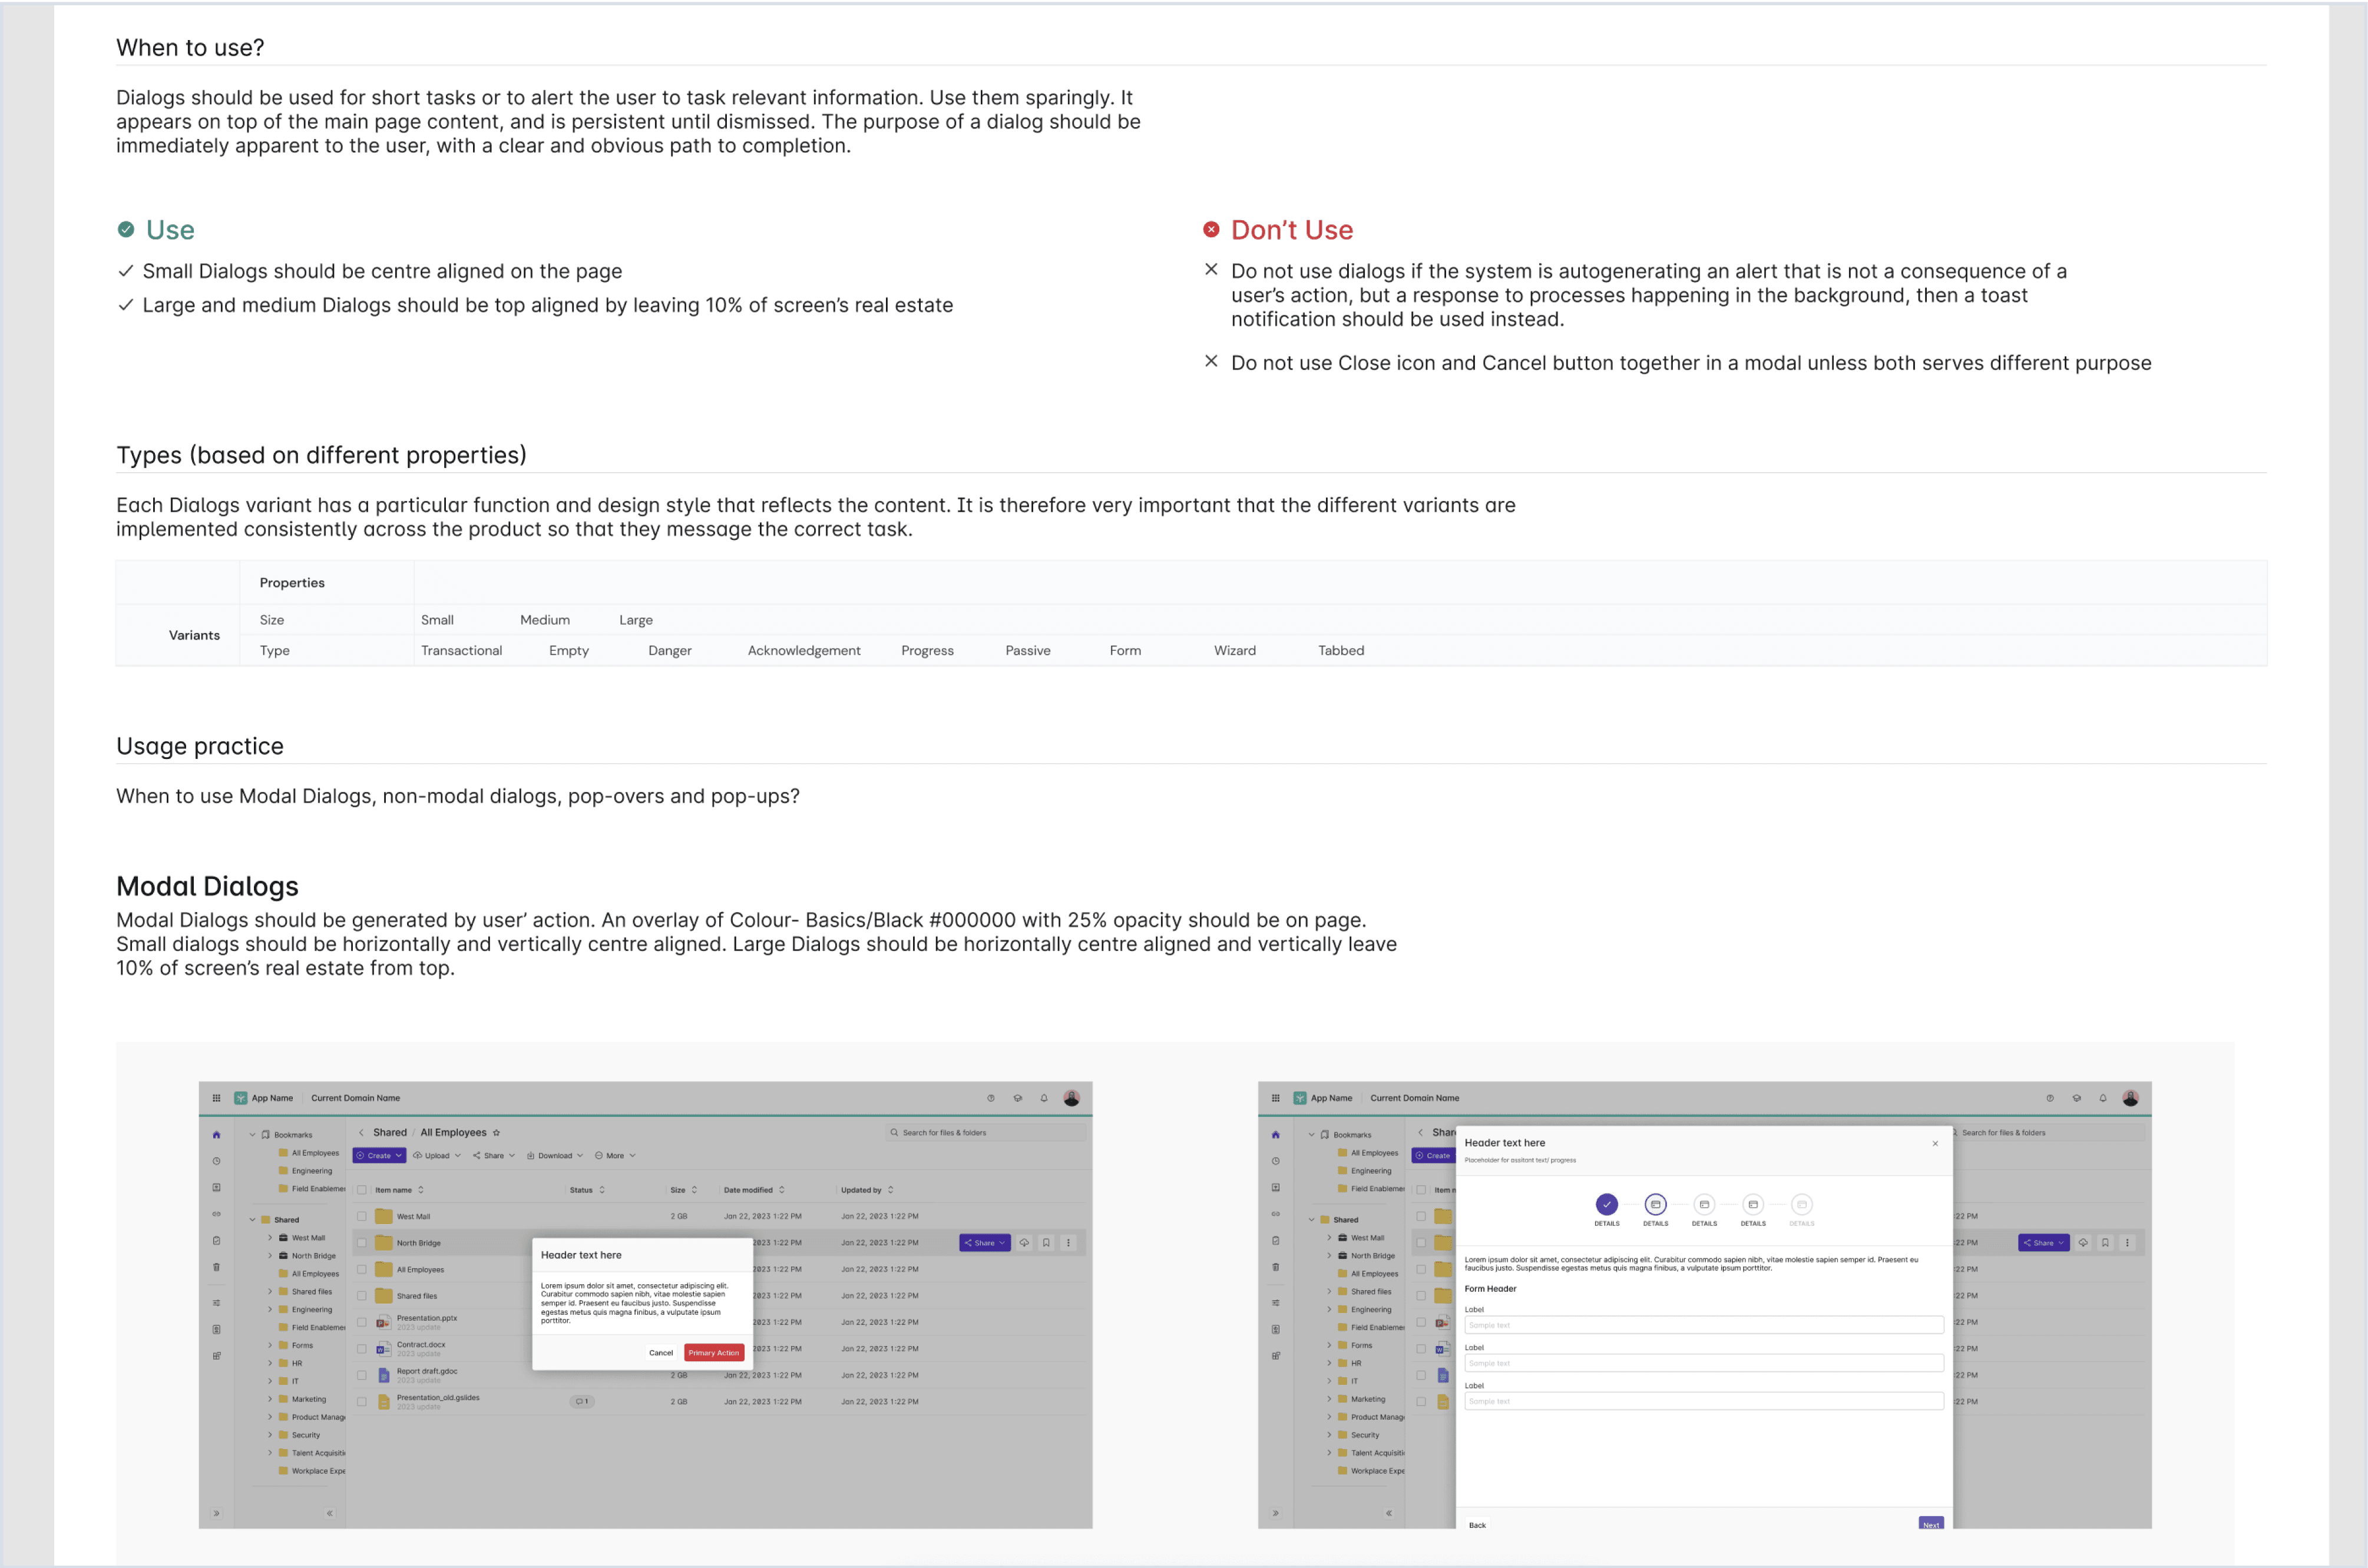
Task: Click the favorite star beside All Employees breadcrumb
Action: coord(496,1133)
